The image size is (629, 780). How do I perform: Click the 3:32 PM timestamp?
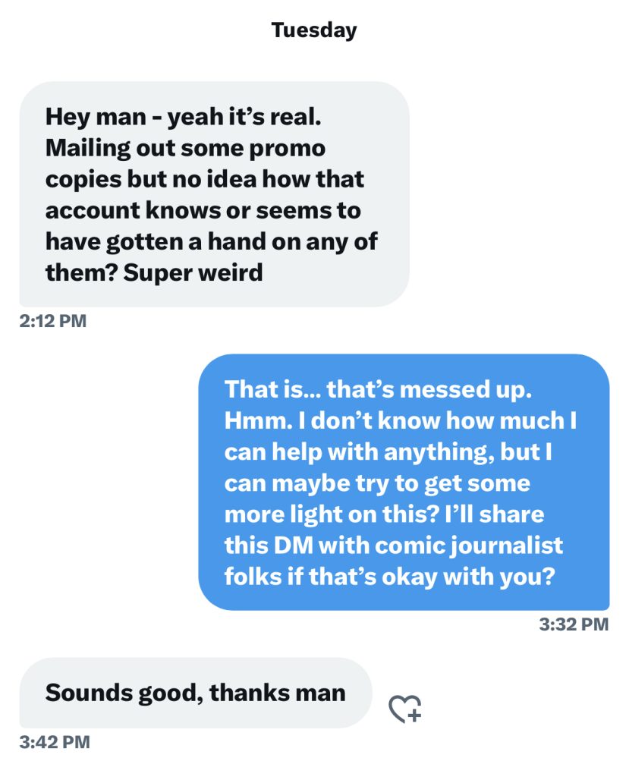click(574, 624)
